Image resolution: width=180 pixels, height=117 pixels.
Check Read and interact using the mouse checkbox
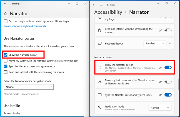(6, 72)
